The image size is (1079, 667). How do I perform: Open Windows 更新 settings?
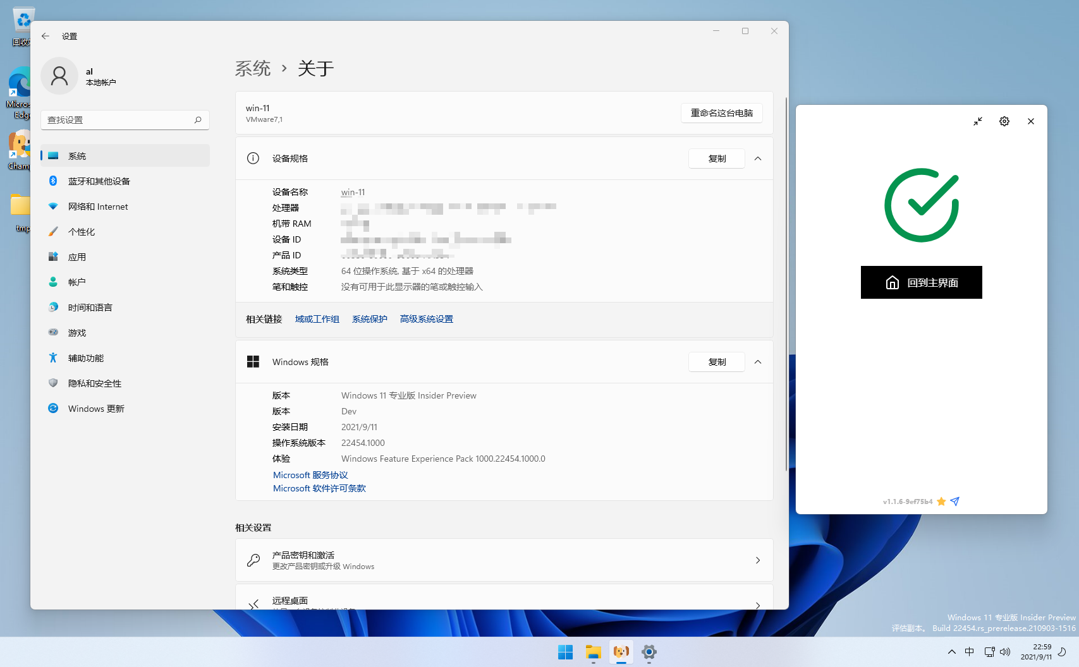point(125,409)
